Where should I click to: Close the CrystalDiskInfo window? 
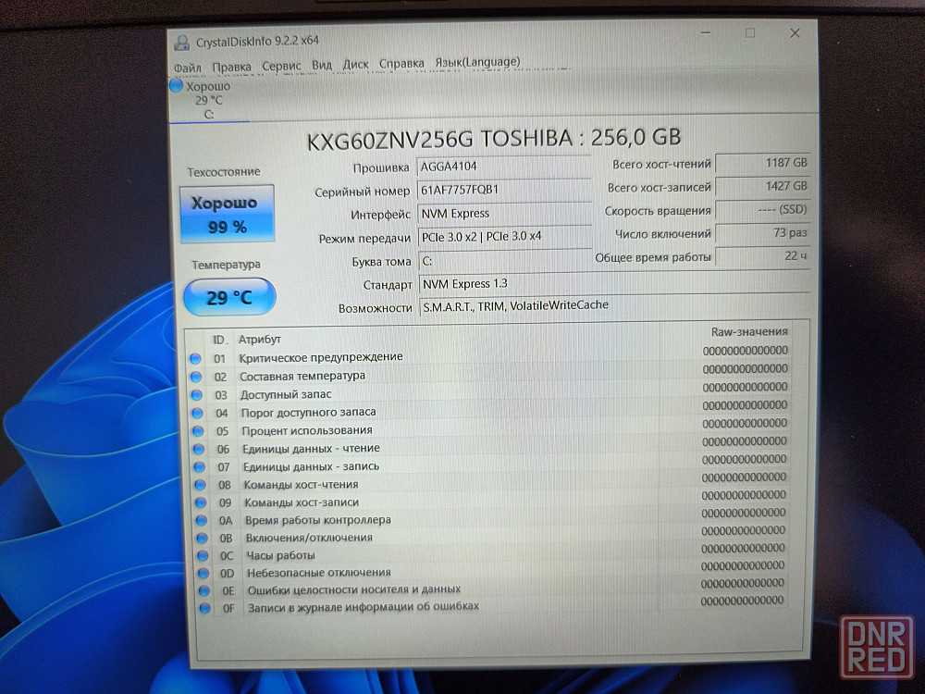(x=795, y=33)
